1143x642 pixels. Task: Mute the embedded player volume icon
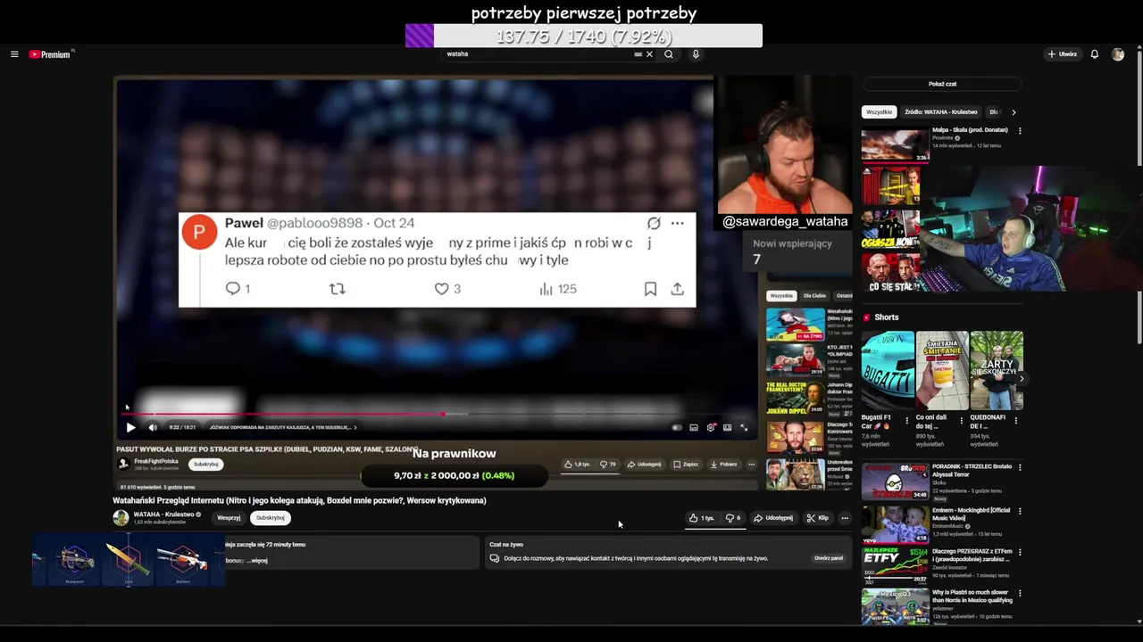(x=153, y=427)
